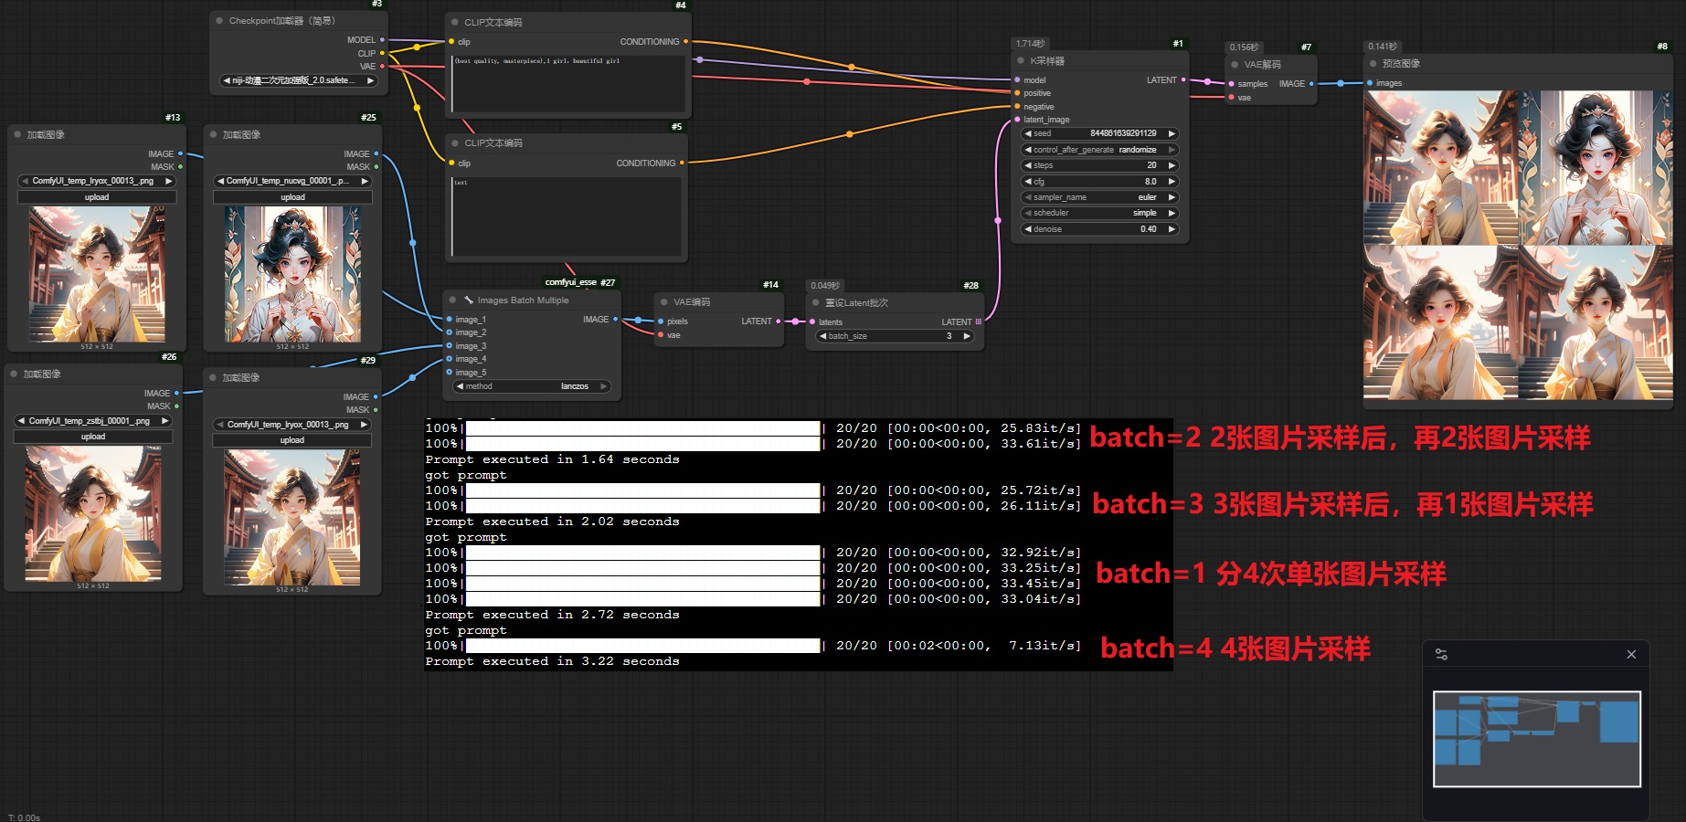Click the wrench icon on Images Batch Multiple
Screen dimensions: 1686x822
469,300
